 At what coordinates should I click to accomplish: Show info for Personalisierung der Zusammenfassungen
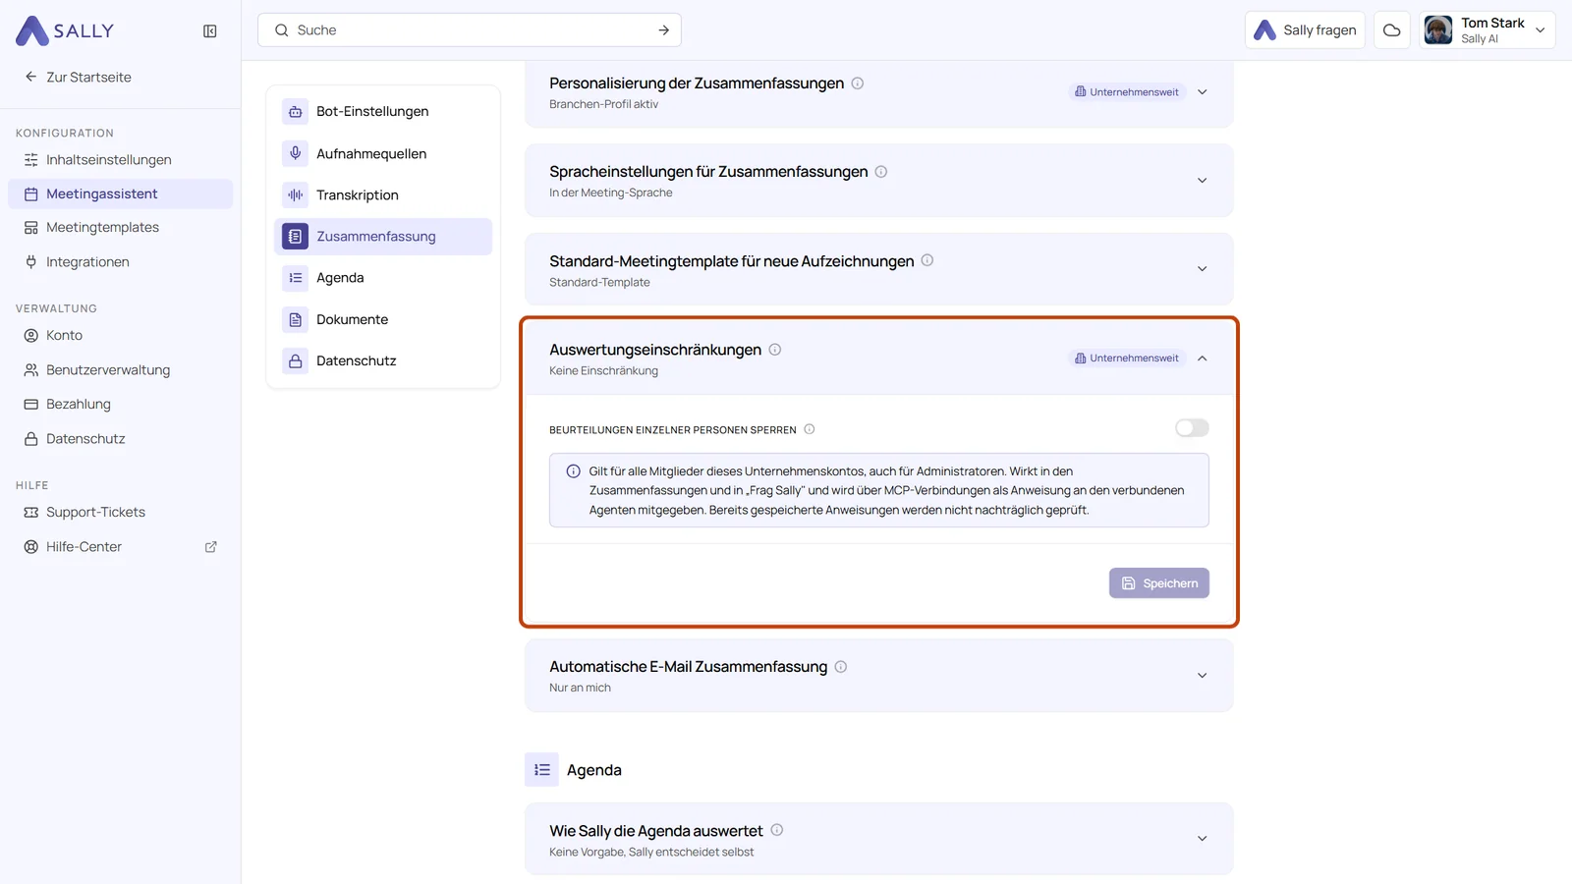pos(857,83)
